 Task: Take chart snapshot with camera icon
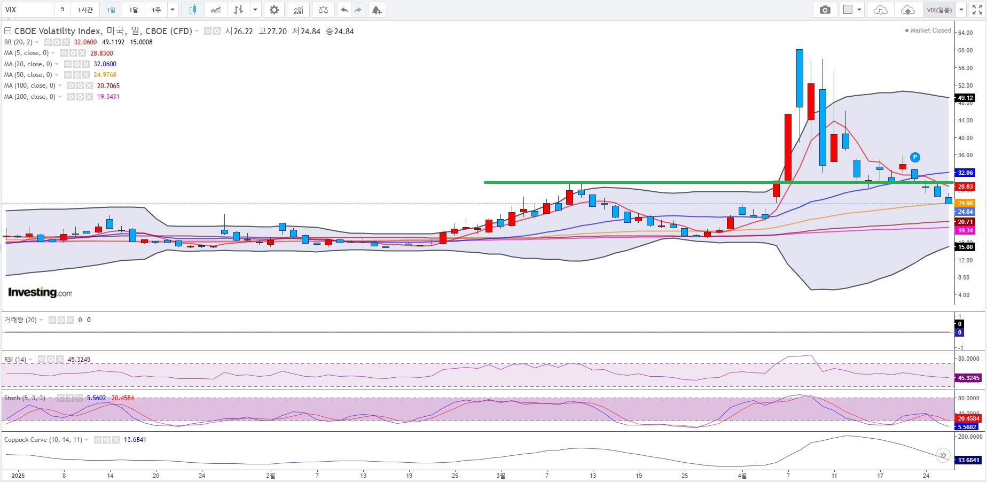[x=825, y=10]
